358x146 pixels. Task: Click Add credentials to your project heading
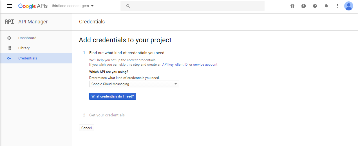(x=125, y=40)
